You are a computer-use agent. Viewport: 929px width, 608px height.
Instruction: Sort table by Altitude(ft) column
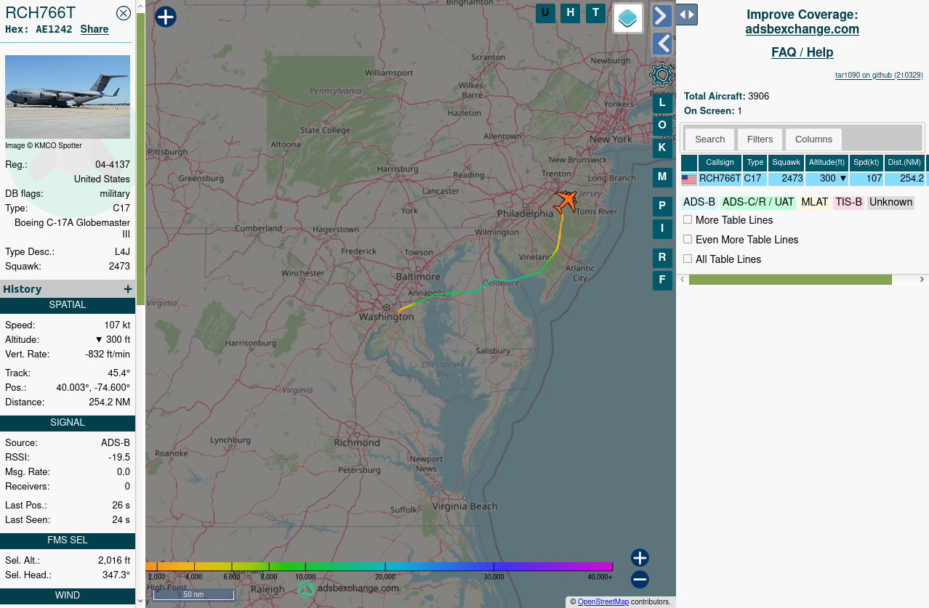click(x=827, y=163)
